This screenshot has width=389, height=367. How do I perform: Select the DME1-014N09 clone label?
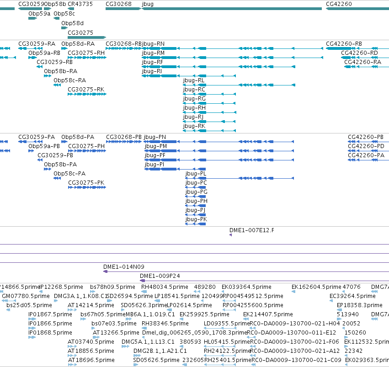pos(124,267)
